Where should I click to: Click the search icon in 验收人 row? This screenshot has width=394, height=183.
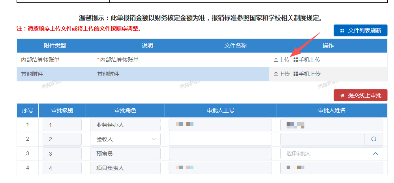(x=373, y=139)
